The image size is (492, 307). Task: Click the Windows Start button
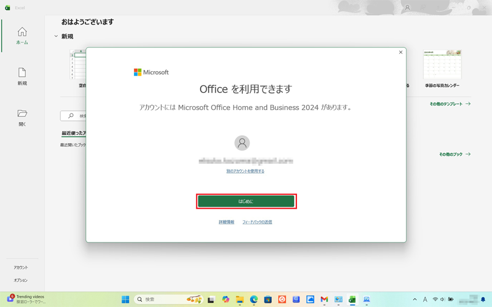pos(125,300)
